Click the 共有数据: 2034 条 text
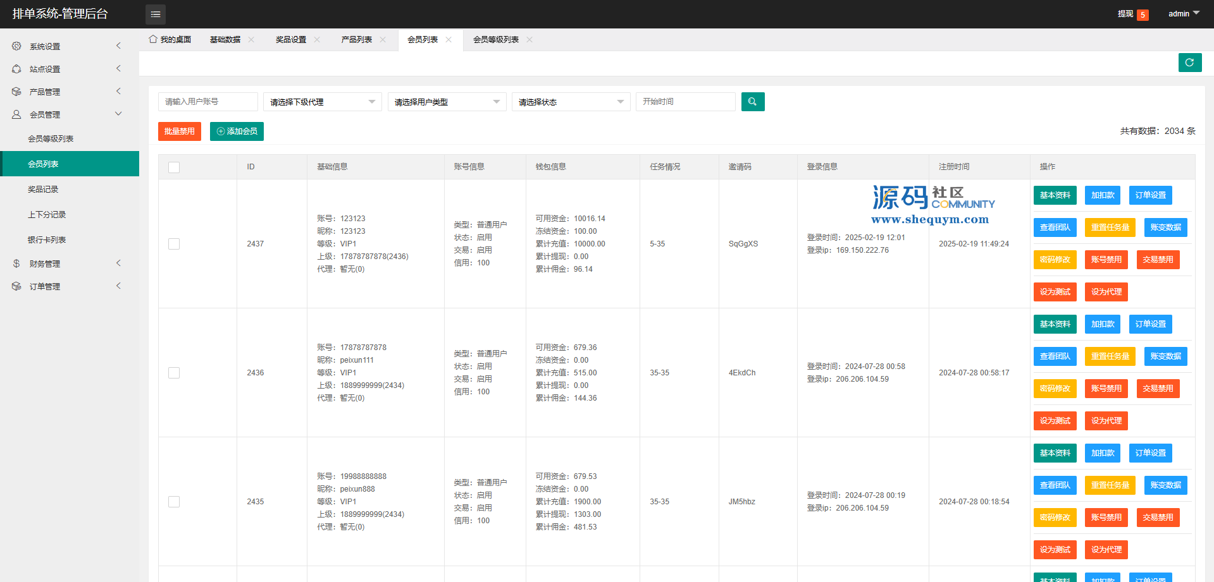Viewport: 1214px width, 582px height. coord(1158,131)
